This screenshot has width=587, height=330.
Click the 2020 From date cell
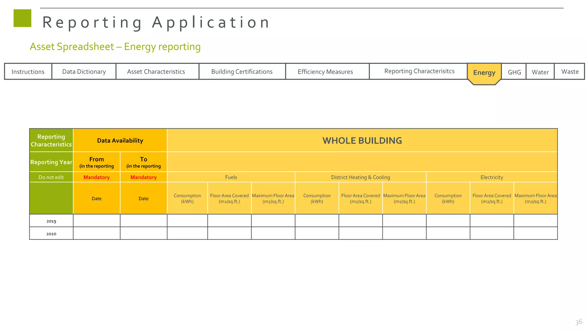pos(97,233)
